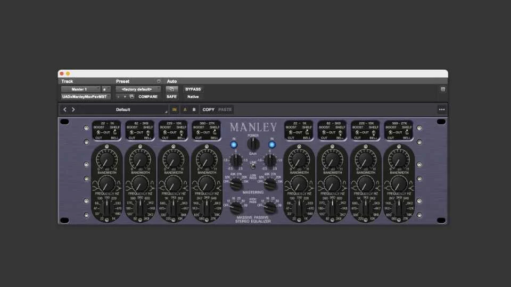The height and width of the screenshot is (287, 511).
Task: Flip the LINK switch between gain knobs
Action: [x=253, y=166]
